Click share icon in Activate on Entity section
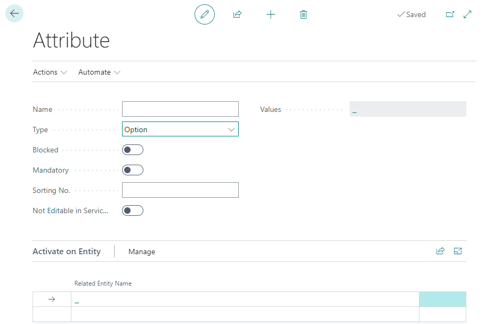The width and height of the screenshot is (501, 324). [x=440, y=251]
